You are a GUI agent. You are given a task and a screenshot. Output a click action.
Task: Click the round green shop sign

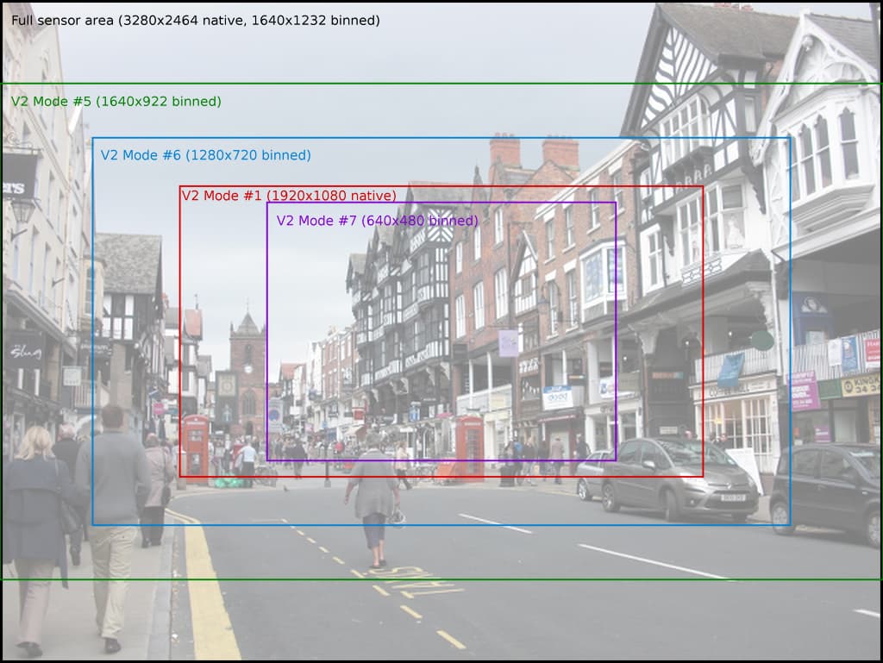click(762, 341)
